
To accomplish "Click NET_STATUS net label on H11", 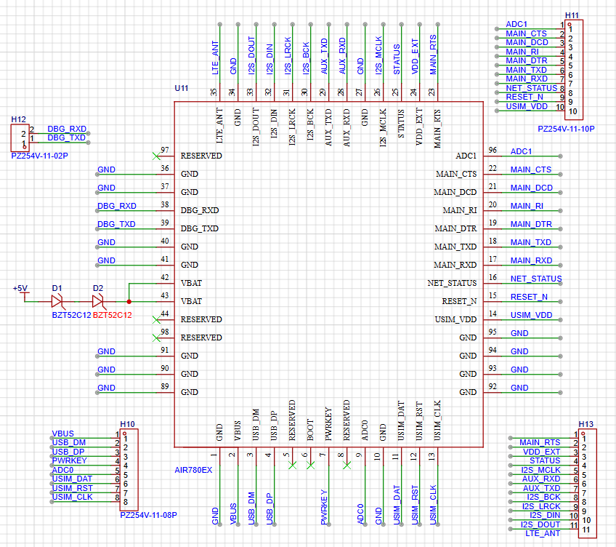I will [532, 88].
